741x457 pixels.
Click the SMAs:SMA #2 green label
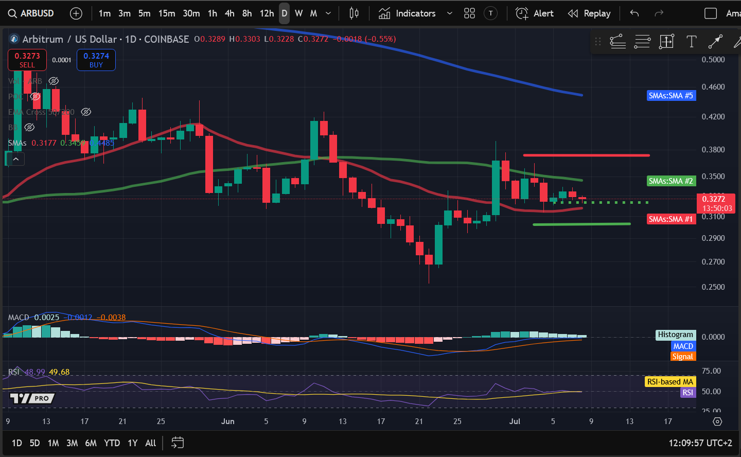pyautogui.click(x=671, y=181)
